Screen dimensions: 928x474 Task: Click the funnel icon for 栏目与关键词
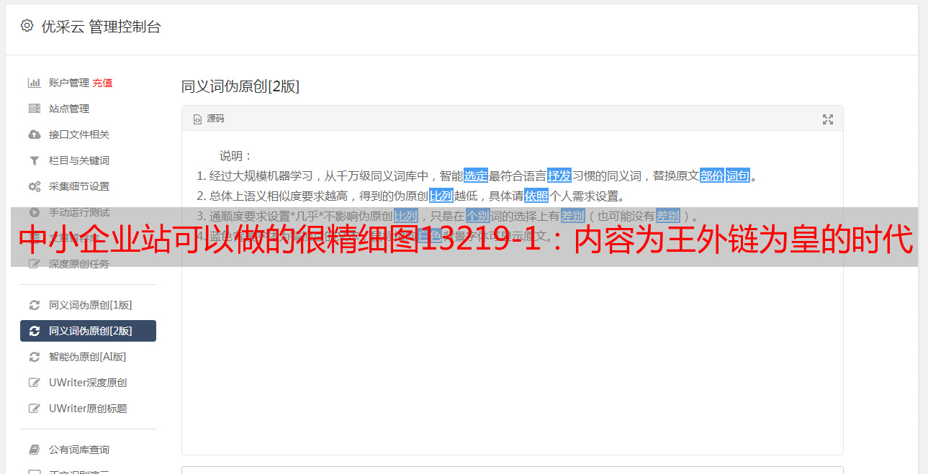34,160
